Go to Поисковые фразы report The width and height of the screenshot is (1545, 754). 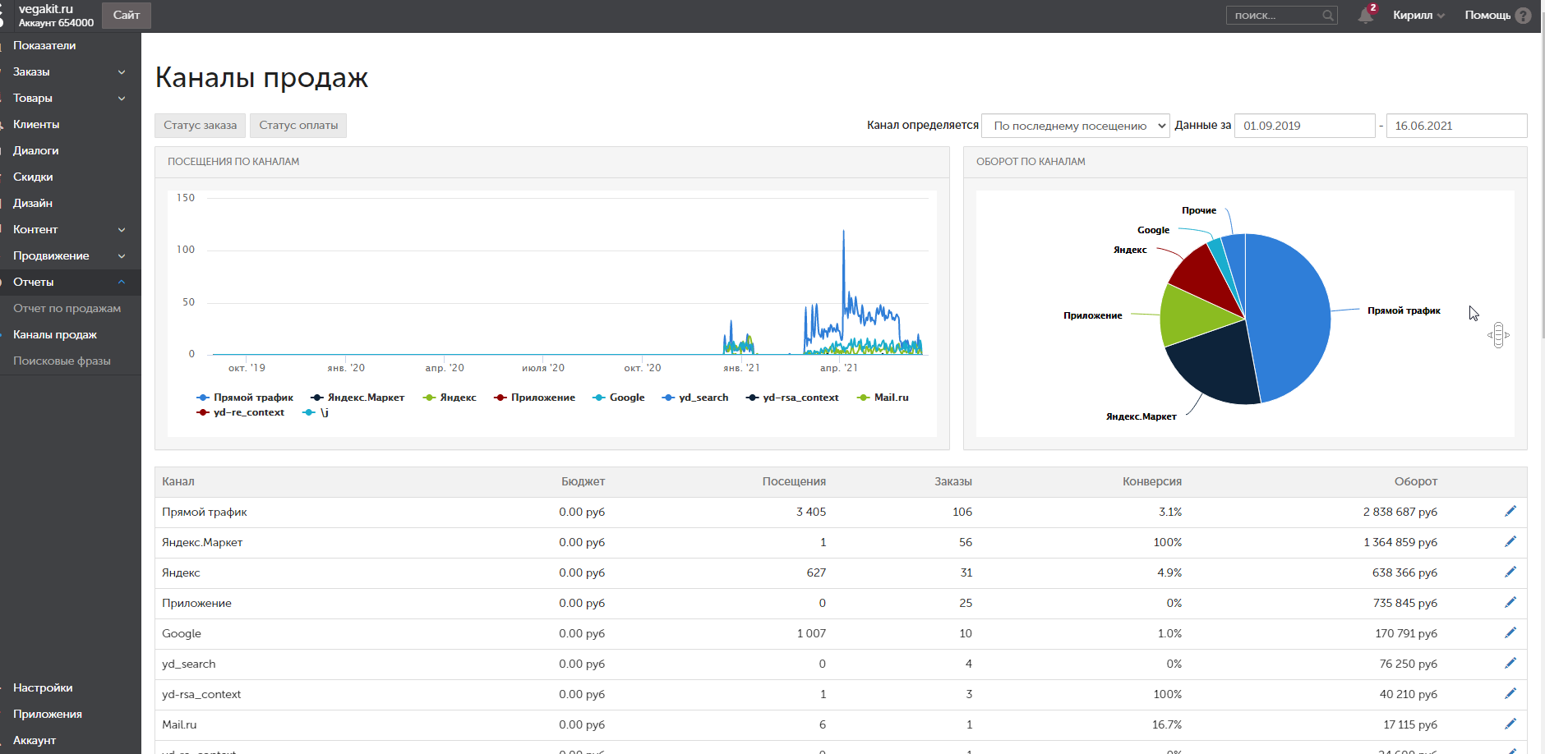[x=62, y=361]
